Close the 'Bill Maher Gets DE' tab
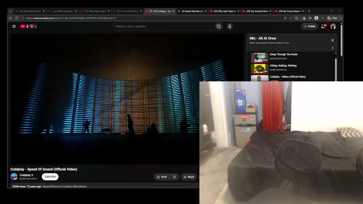 [44, 11]
